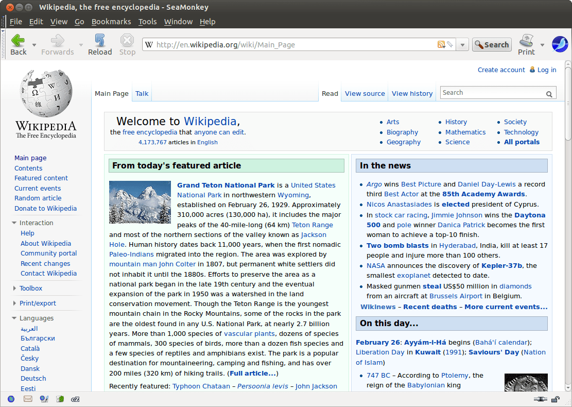Open the Edit menu
Screen dimensions: 572x407
36,22
